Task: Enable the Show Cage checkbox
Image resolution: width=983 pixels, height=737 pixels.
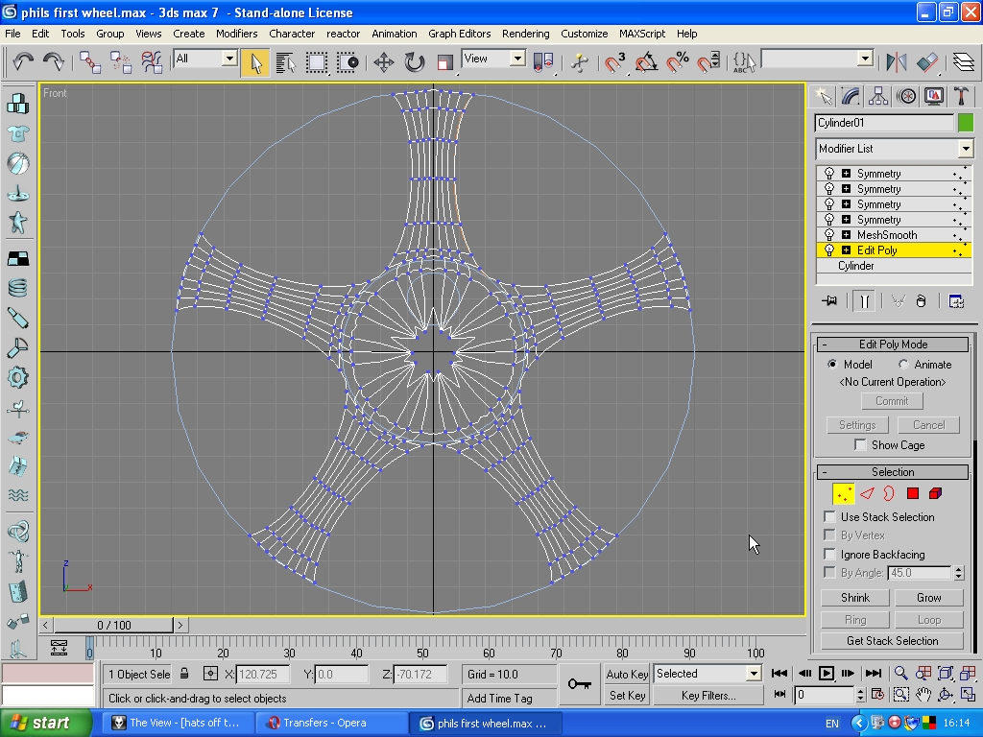Action: [860, 445]
